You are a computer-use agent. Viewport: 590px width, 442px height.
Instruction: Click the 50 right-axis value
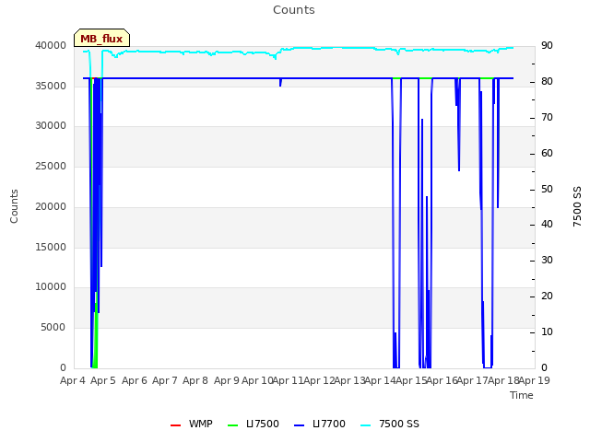(547, 189)
